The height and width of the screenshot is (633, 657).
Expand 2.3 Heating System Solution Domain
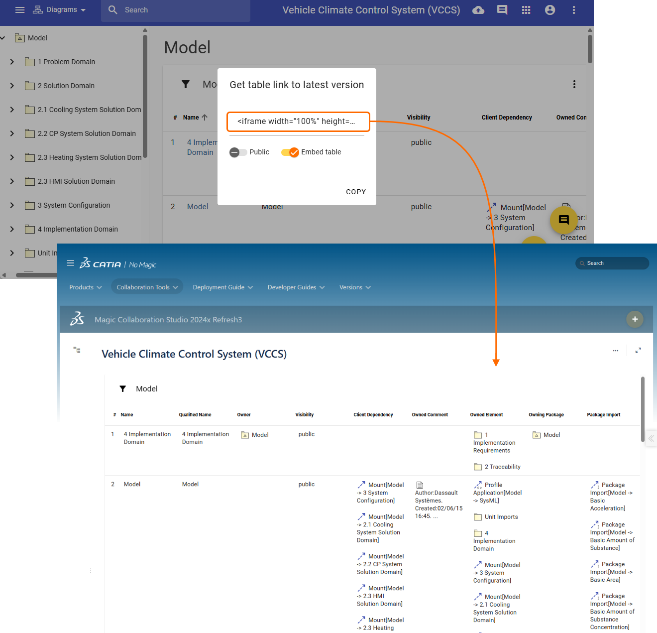[12, 157]
